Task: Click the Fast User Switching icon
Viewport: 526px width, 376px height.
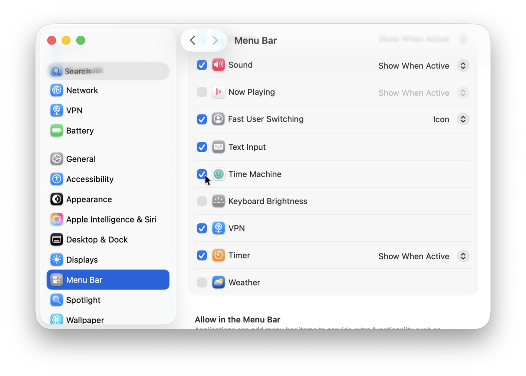Action: coord(219,119)
